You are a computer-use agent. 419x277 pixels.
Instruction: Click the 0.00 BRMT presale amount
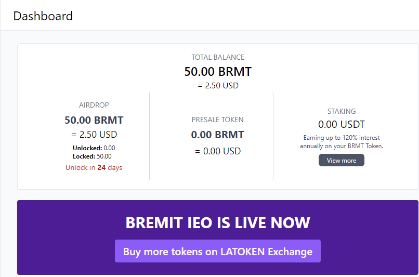click(217, 135)
